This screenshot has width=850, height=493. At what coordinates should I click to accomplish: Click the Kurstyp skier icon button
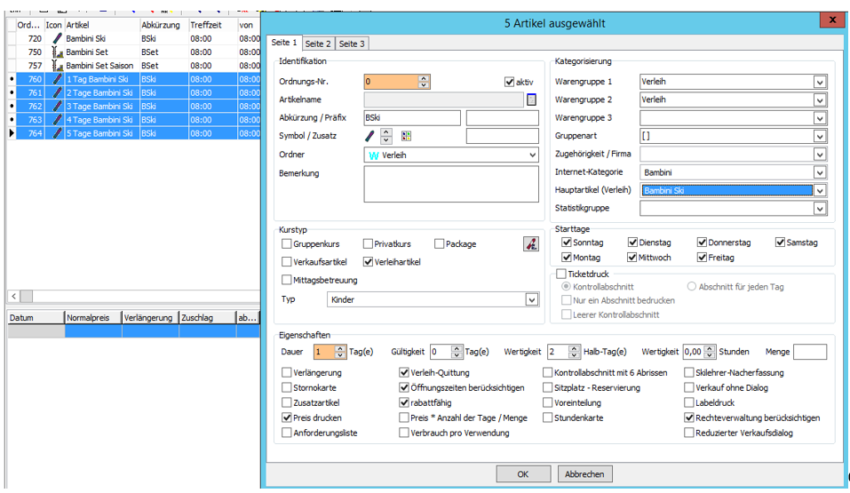point(531,244)
